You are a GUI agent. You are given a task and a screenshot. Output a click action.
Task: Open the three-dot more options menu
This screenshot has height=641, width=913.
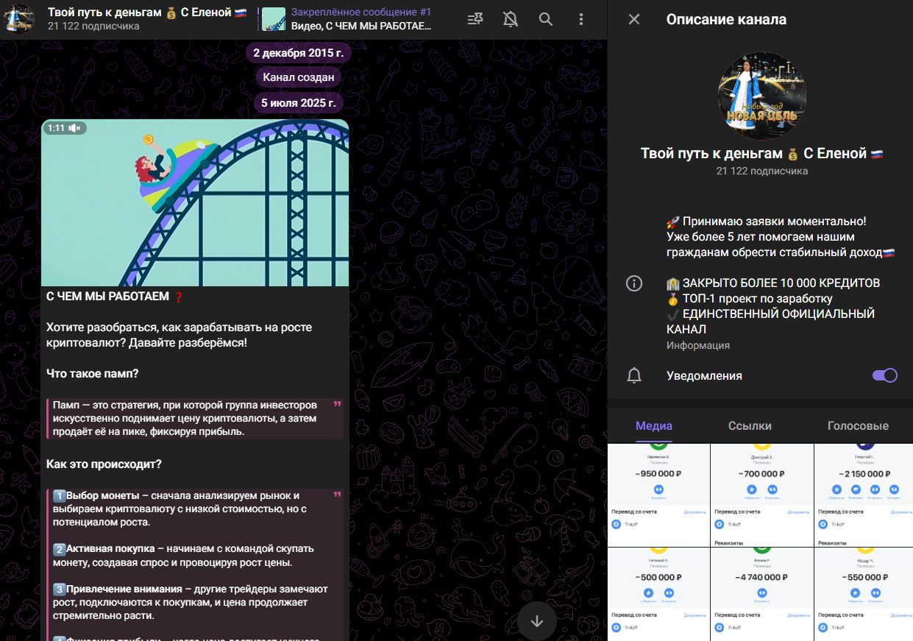click(581, 20)
